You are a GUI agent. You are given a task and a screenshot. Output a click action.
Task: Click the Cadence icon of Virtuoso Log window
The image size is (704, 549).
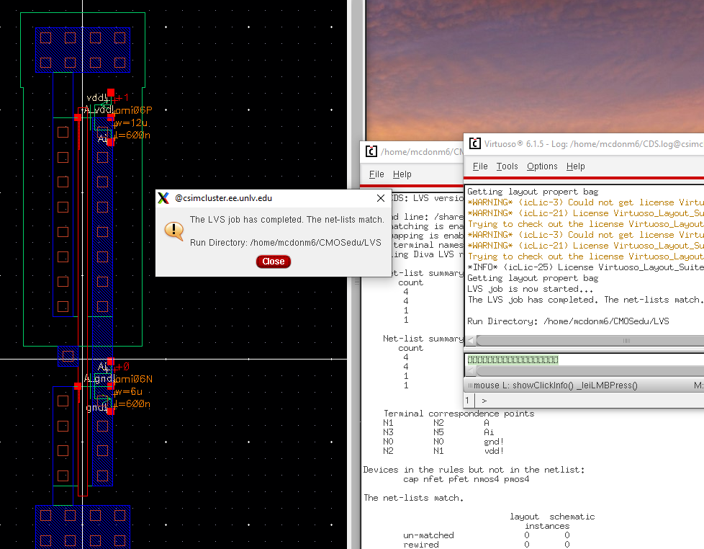point(474,143)
